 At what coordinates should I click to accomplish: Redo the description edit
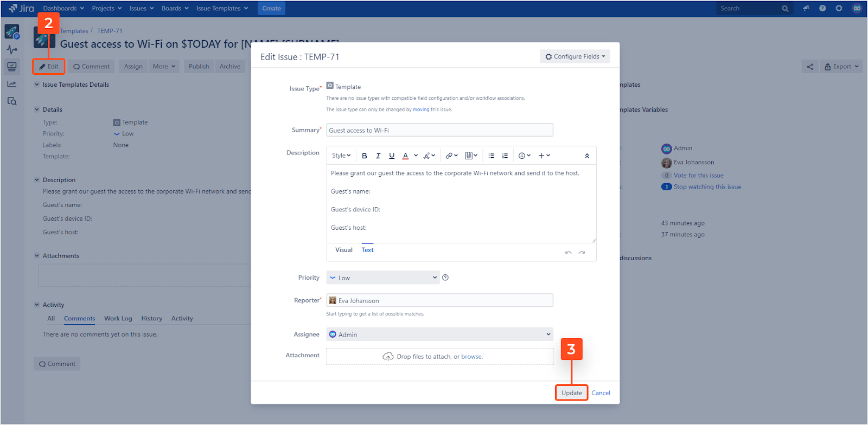pos(582,253)
